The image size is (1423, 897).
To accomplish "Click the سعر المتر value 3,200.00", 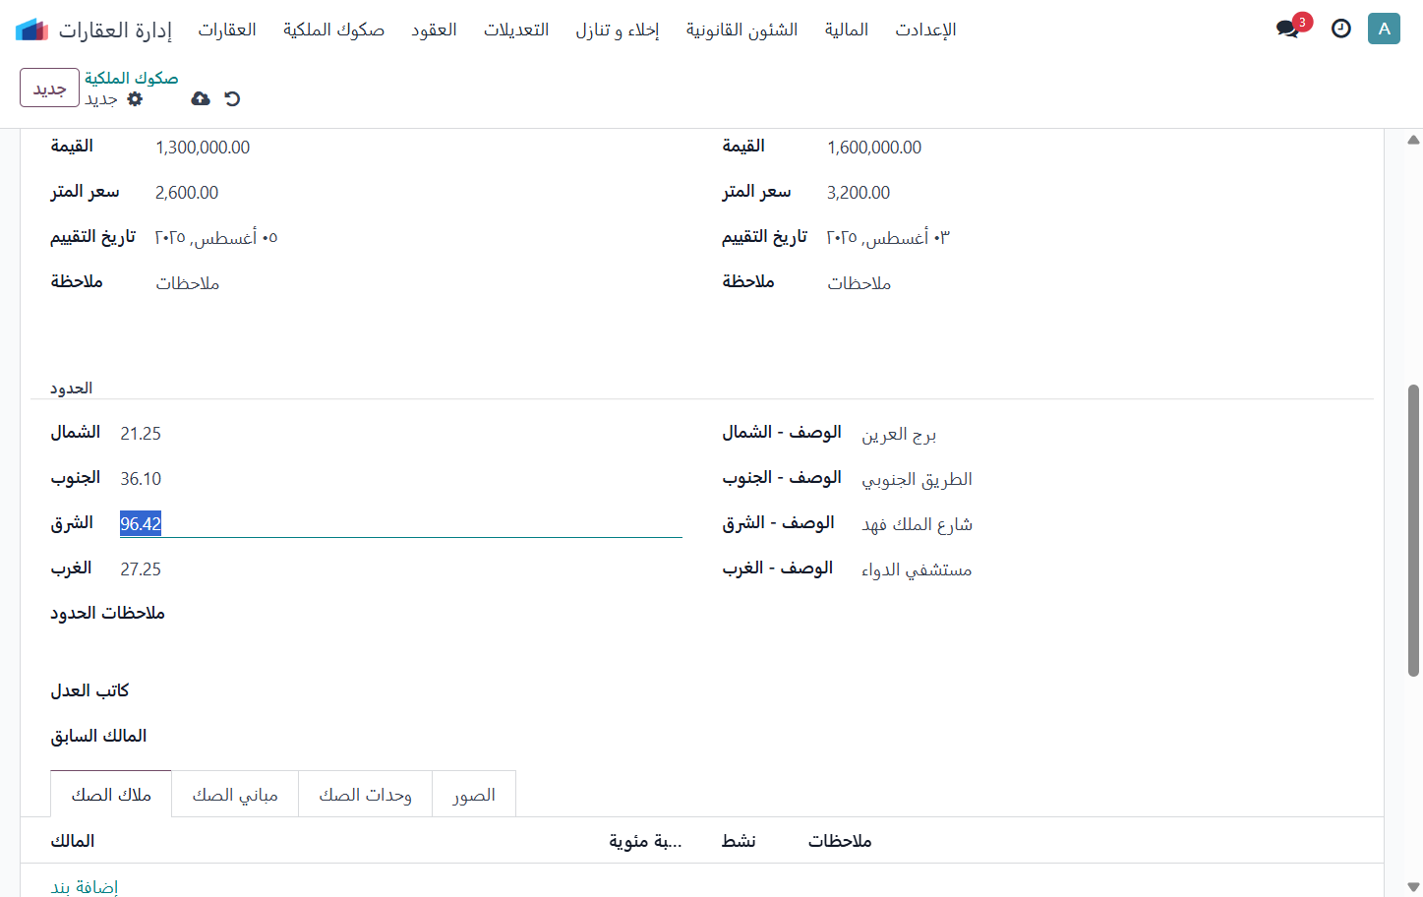I will [x=859, y=193].
